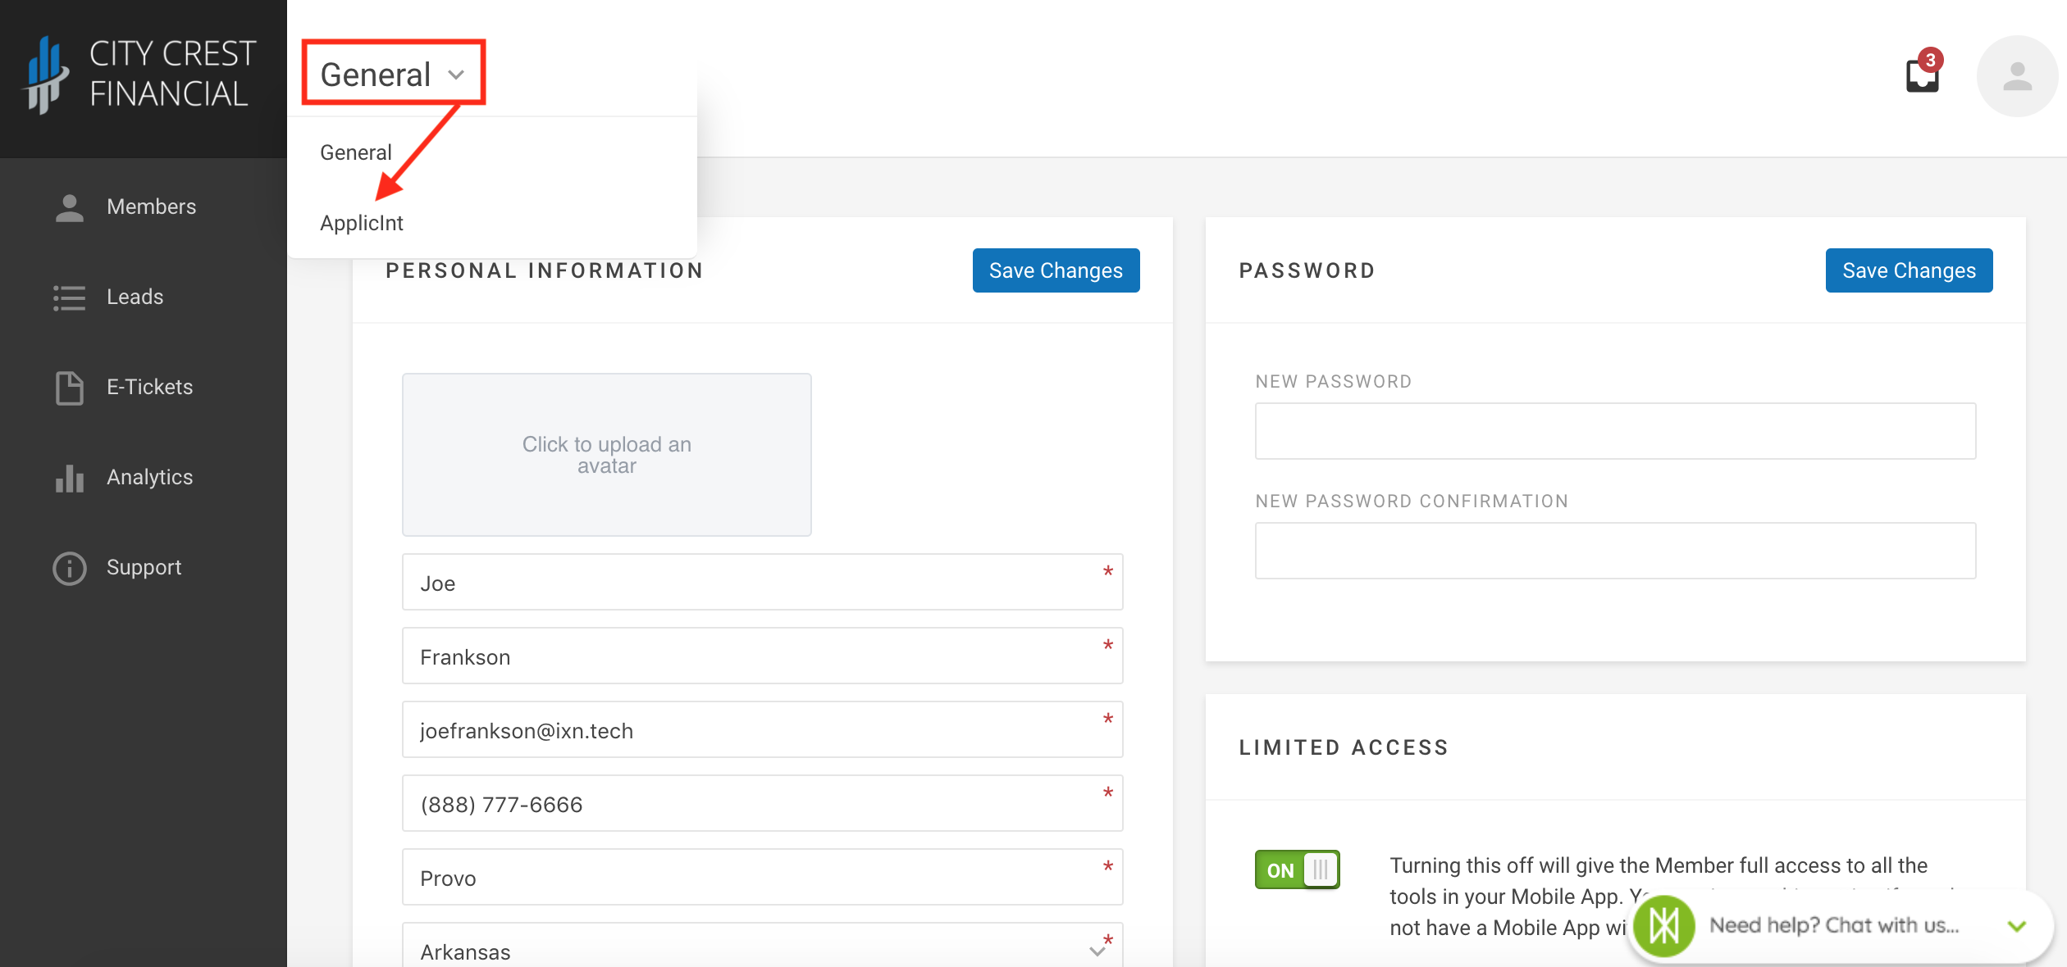This screenshot has width=2067, height=967.
Task: Select ApplicInt from the dropdown menu
Action: coord(363,221)
